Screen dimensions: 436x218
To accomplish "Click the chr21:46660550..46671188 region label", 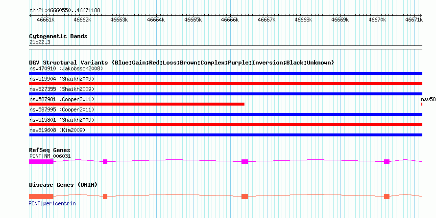I will pos(65,11).
